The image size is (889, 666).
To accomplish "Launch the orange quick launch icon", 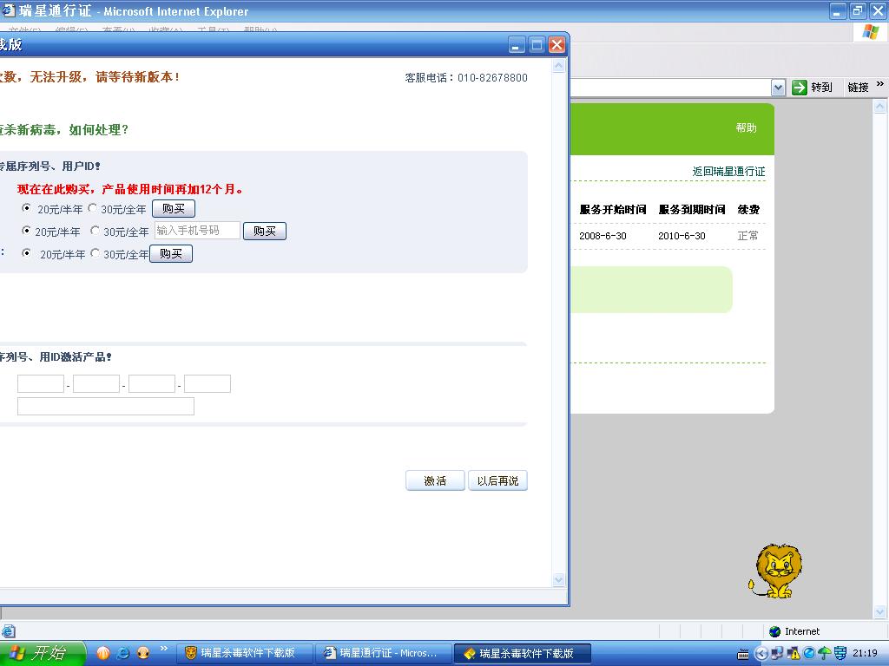I will (x=103, y=653).
